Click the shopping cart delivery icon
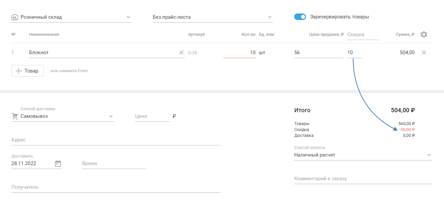The height and width of the screenshot is (212, 444). [15, 116]
